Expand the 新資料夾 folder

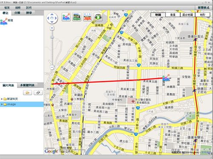pyautogui.click(x=2, y=99)
